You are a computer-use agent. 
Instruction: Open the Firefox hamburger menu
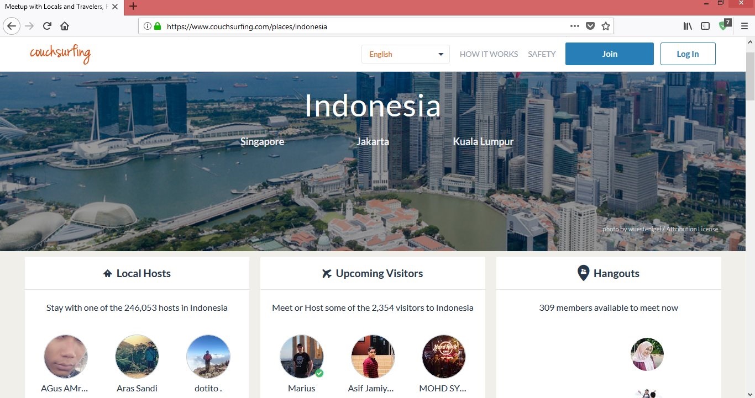[744, 26]
